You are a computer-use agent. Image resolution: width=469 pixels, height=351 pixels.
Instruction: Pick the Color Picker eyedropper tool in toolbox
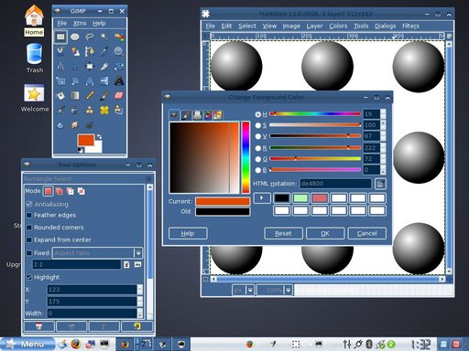coord(104,51)
